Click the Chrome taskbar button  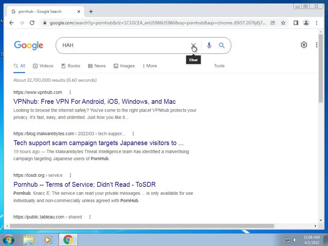coord(68,240)
